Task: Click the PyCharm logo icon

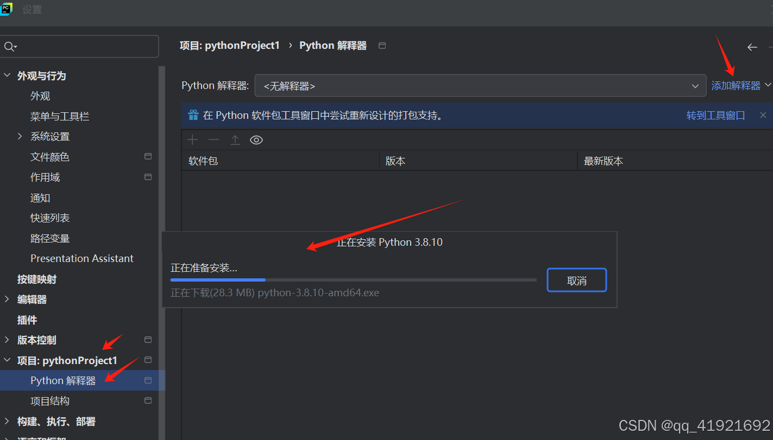Action: pos(5,9)
